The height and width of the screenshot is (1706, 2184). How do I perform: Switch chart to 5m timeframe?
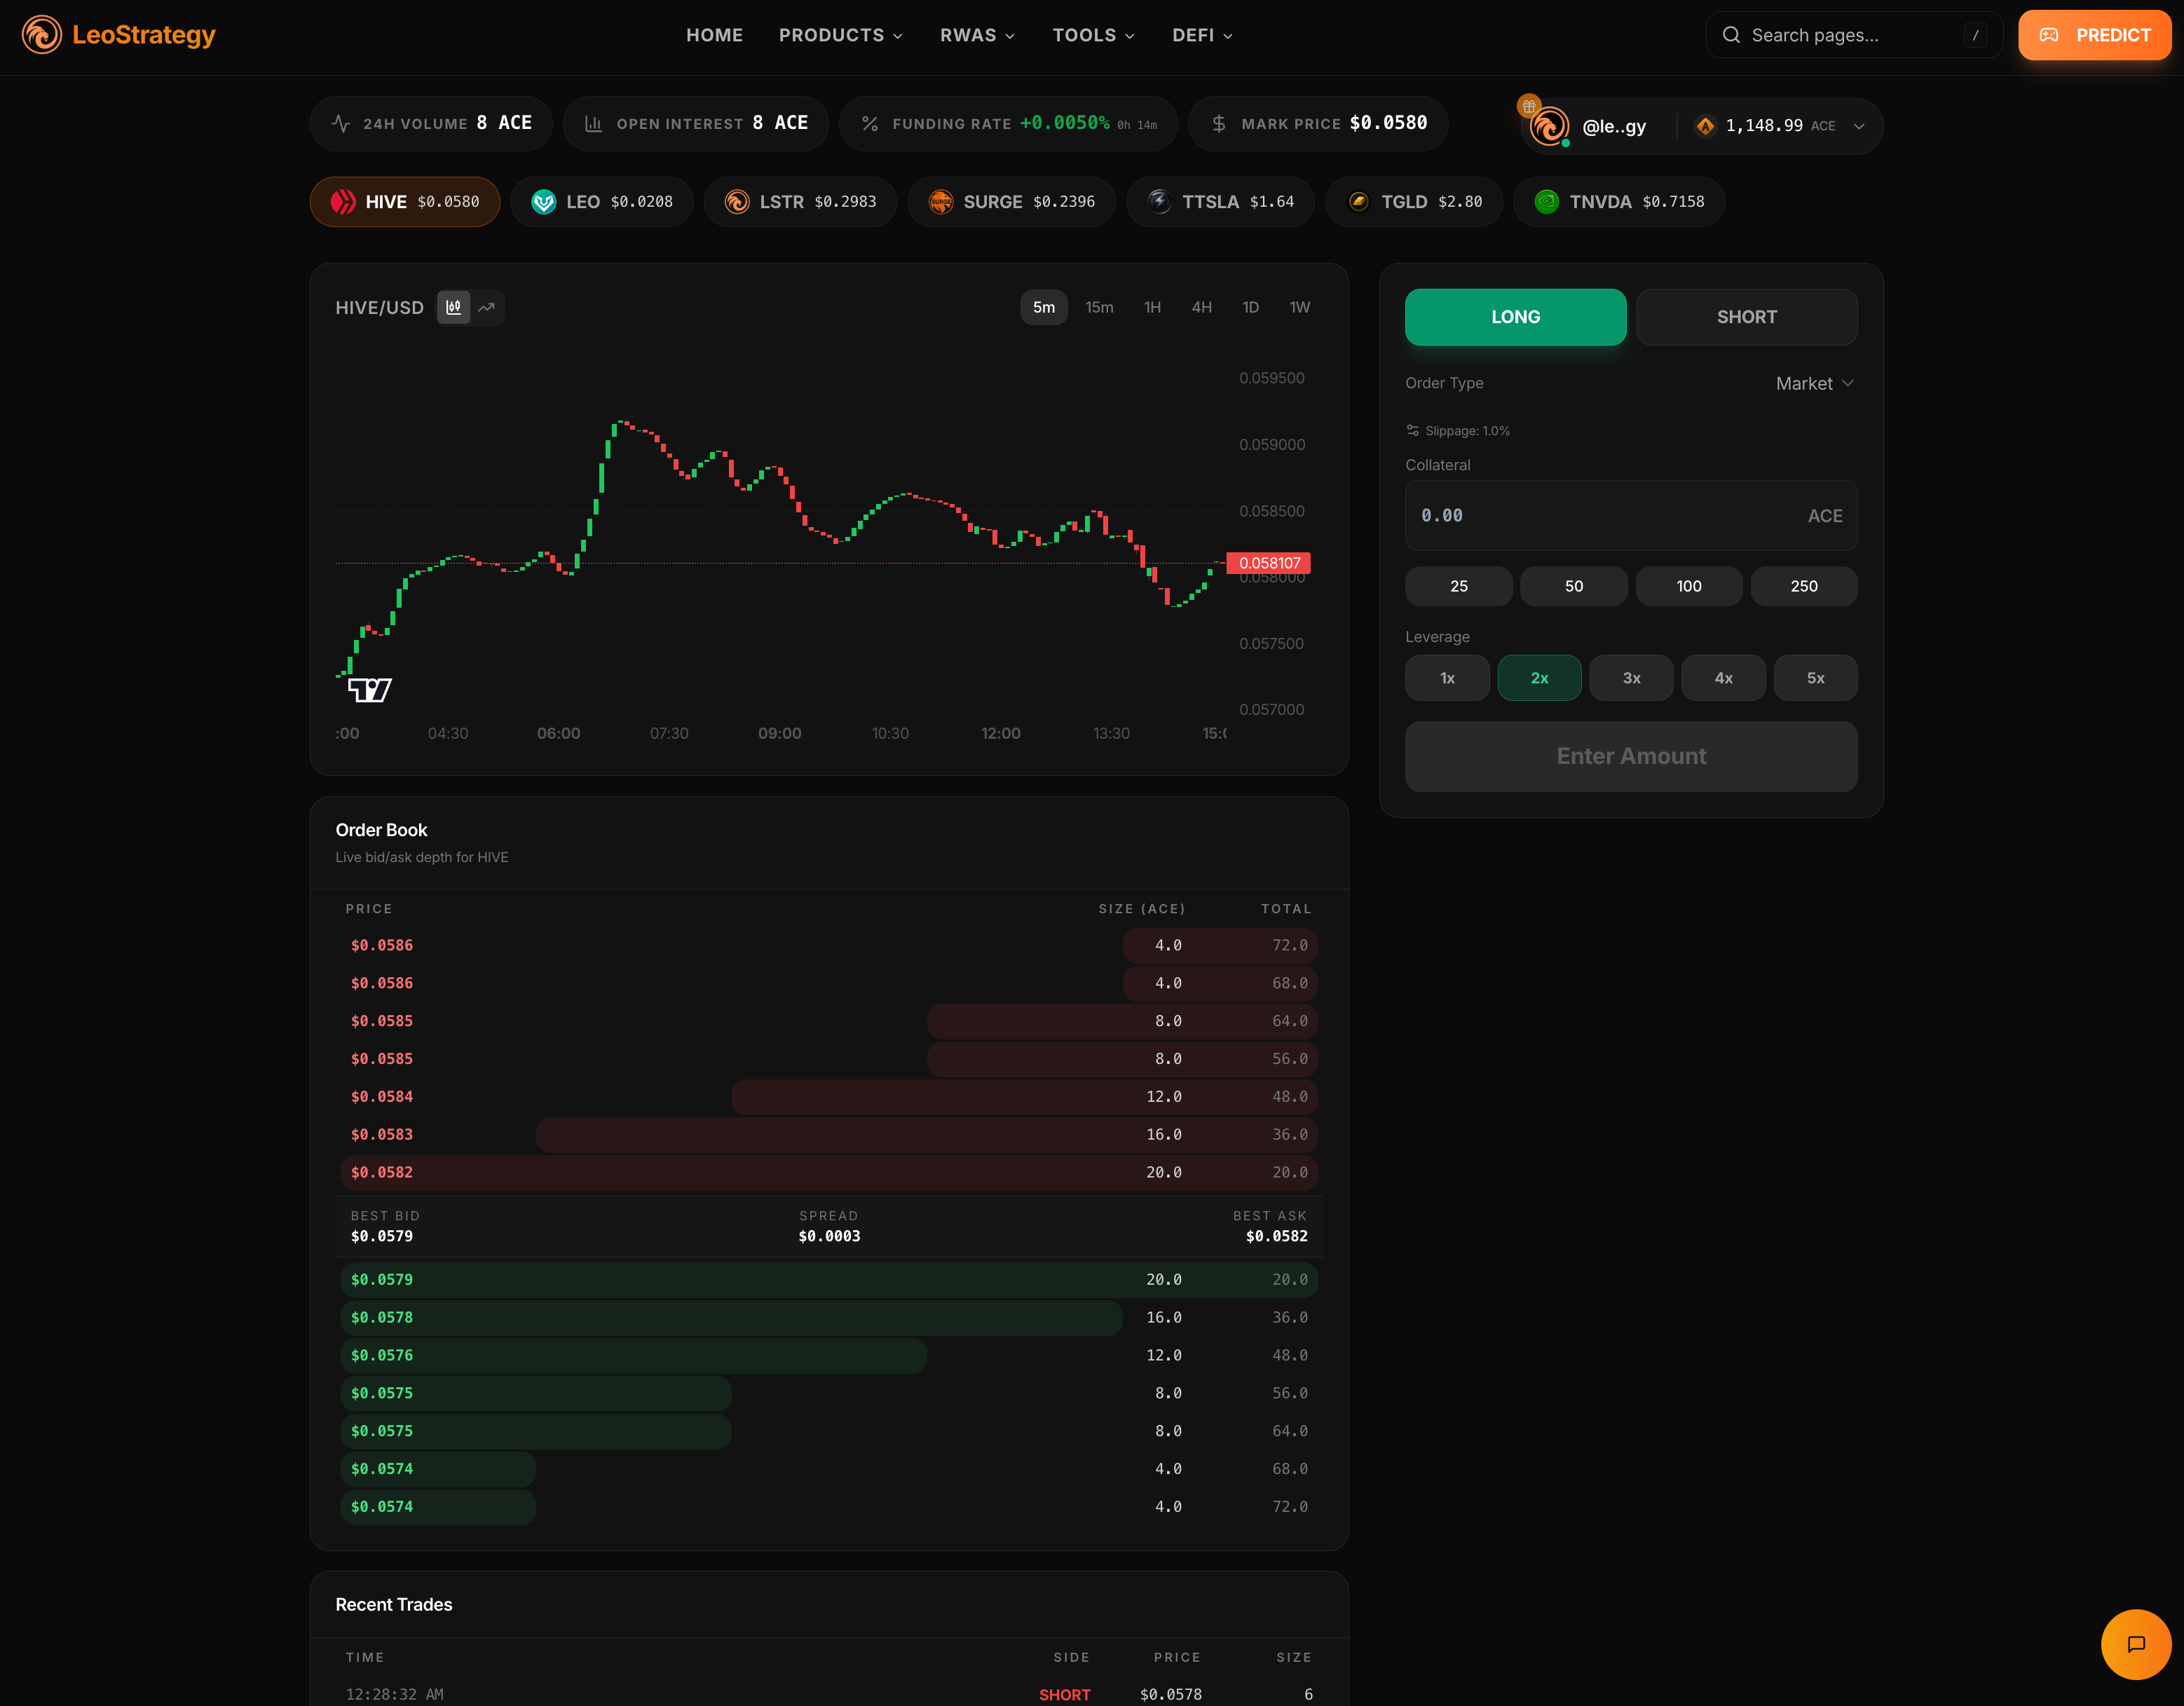(x=1044, y=307)
